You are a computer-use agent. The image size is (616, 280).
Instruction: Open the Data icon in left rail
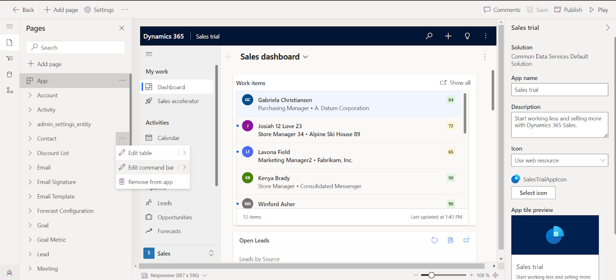(10, 75)
